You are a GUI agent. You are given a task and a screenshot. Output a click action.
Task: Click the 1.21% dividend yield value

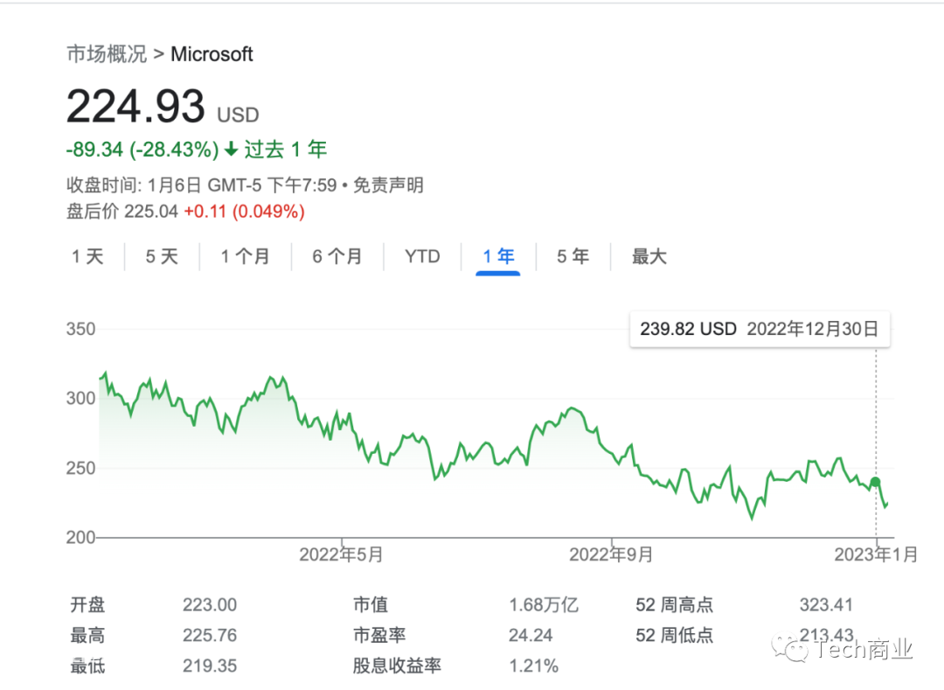pyautogui.click(x=533, y=666)
